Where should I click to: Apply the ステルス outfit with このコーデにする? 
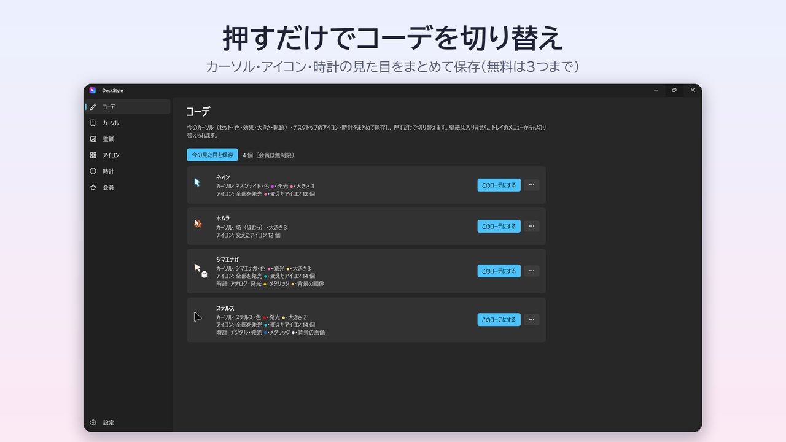pyautogui.click(x=499, y=320)
